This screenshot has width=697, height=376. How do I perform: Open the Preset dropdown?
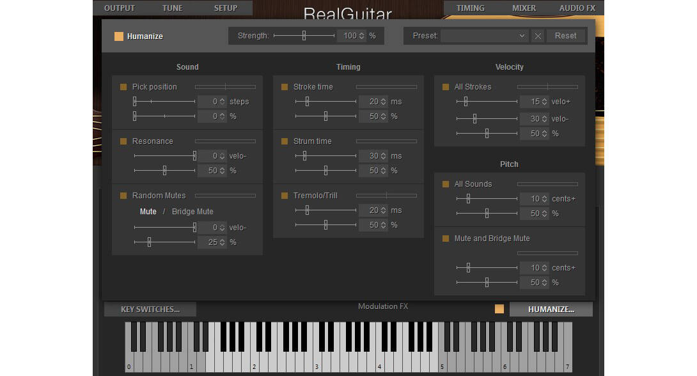coord(485,36)
